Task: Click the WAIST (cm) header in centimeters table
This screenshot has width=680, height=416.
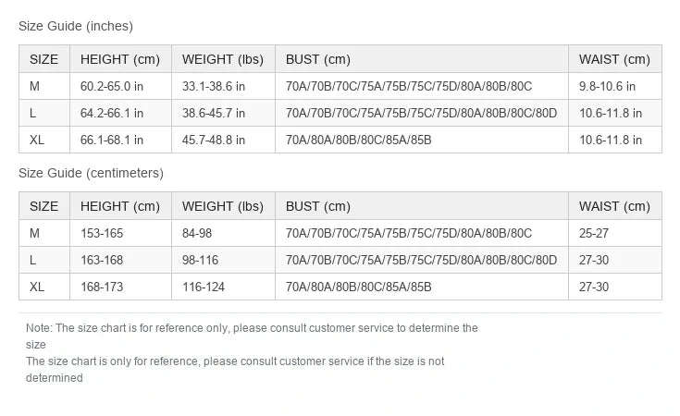Action: pyautogui.click(x=615, y=206)
